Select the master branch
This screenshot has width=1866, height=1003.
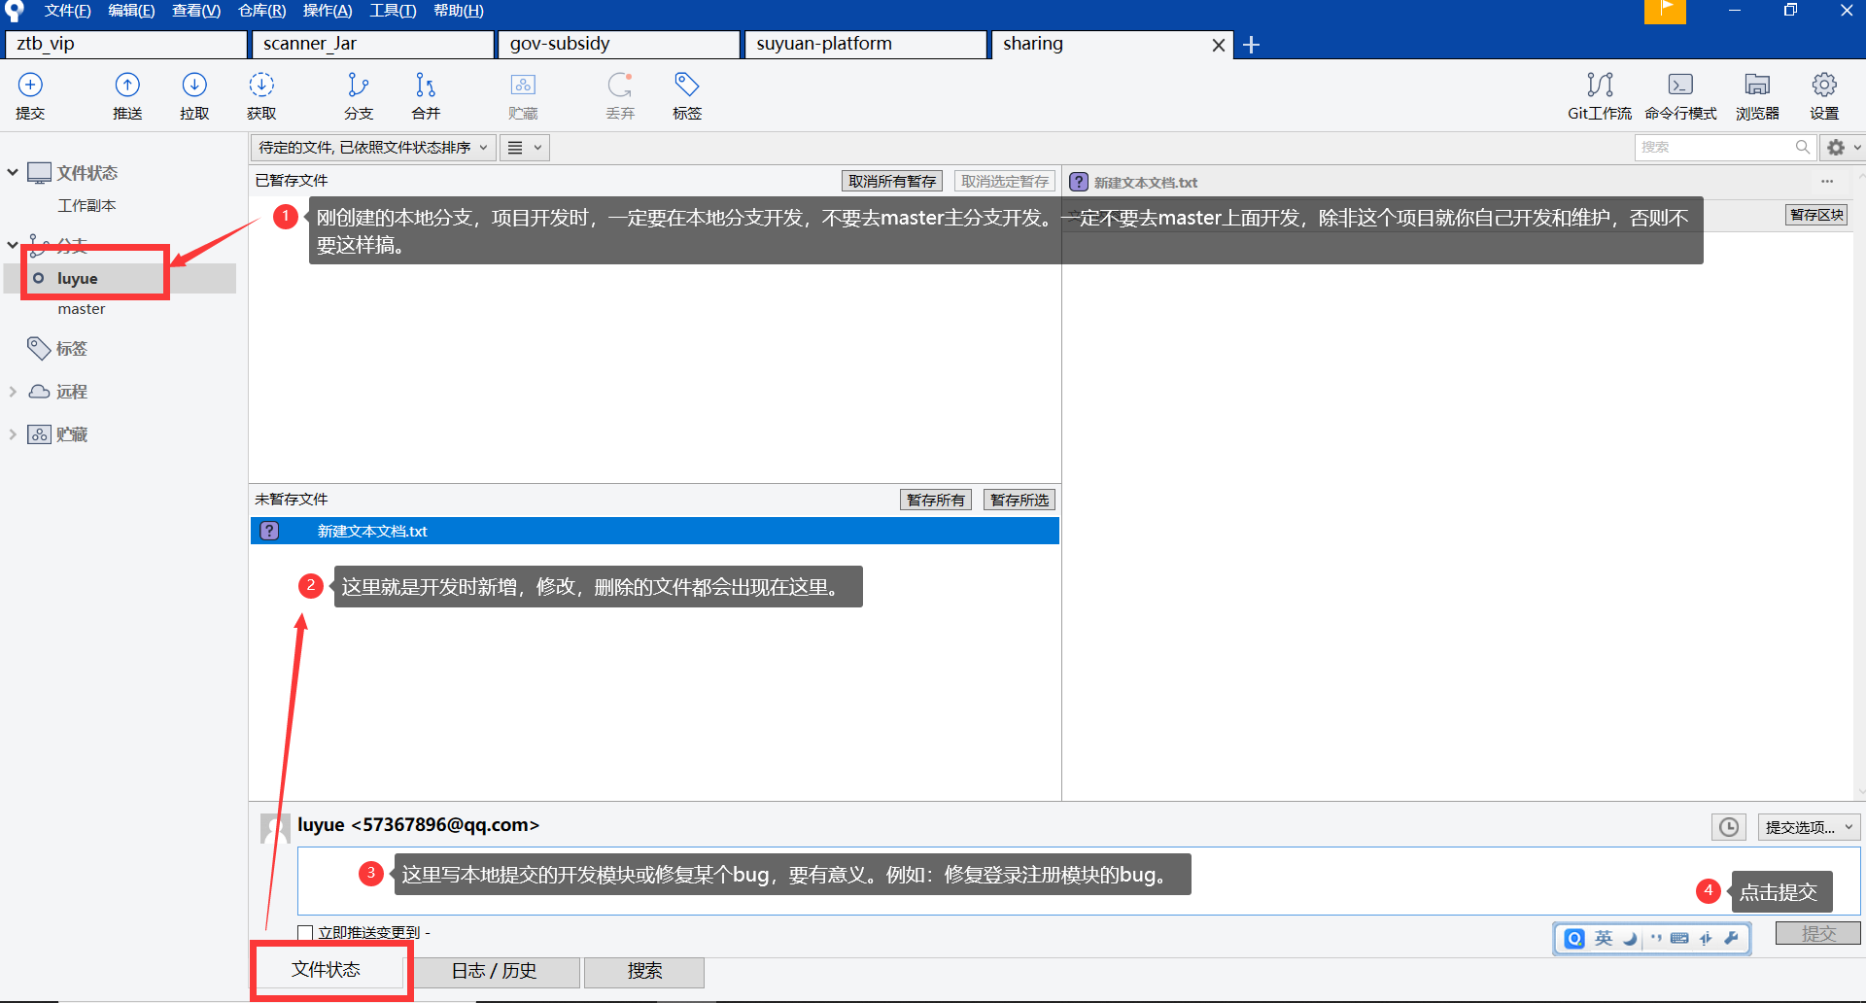(82, 309)
